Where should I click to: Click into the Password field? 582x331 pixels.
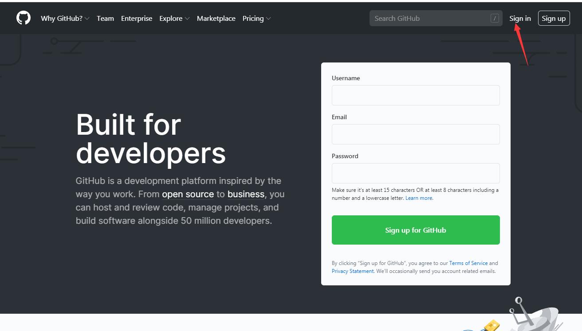(416, 173)
